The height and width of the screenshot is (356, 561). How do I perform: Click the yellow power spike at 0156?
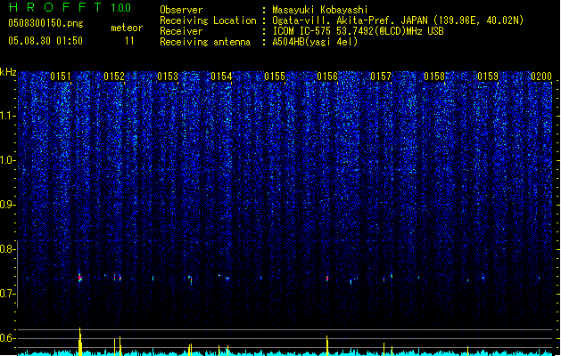(327, 345)
